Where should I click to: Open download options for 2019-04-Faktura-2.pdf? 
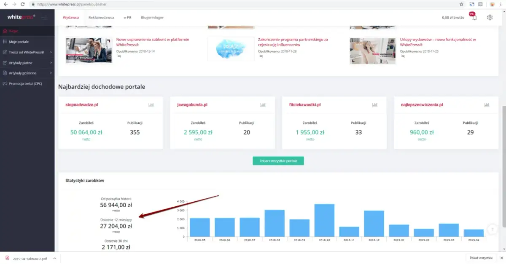54,258
